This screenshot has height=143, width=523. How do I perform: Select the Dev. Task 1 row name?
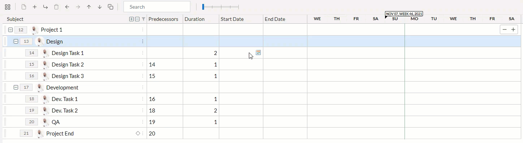[65, 99]
